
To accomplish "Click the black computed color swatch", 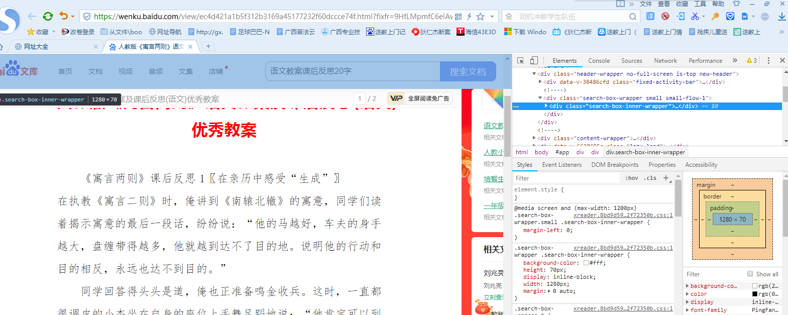I will tap(754, 294).
